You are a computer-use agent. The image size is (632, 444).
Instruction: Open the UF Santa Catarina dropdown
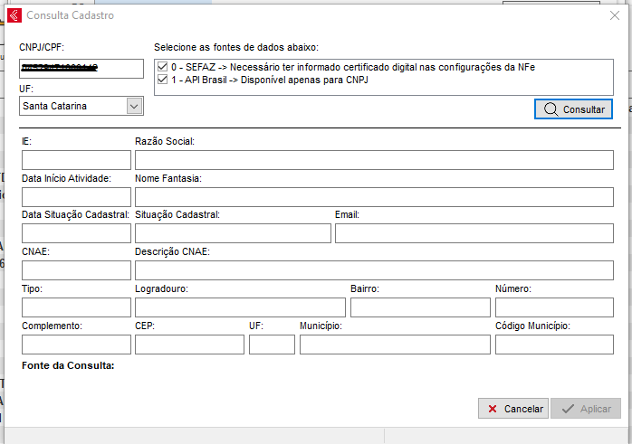(x=134, y=106)
